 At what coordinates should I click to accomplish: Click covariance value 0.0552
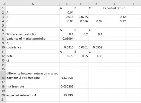96,47
